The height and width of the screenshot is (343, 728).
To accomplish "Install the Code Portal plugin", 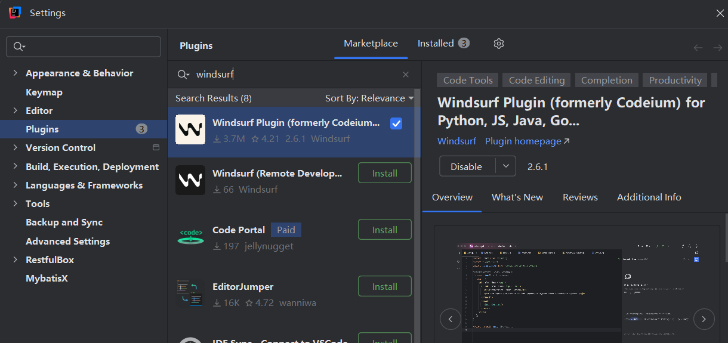I will click(385, 230).
